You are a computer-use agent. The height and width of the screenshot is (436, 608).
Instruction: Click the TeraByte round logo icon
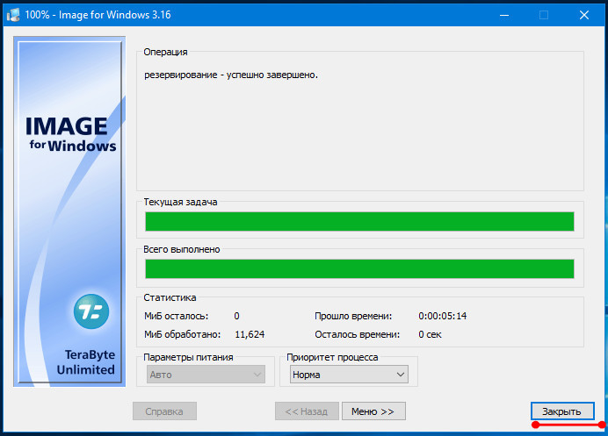coord(91,311)
